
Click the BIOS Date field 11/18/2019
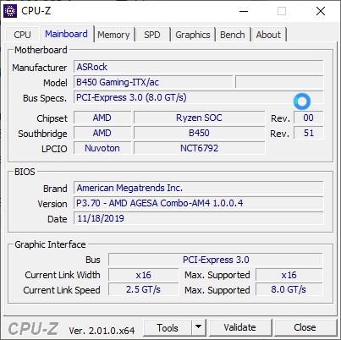click(198, 218)
